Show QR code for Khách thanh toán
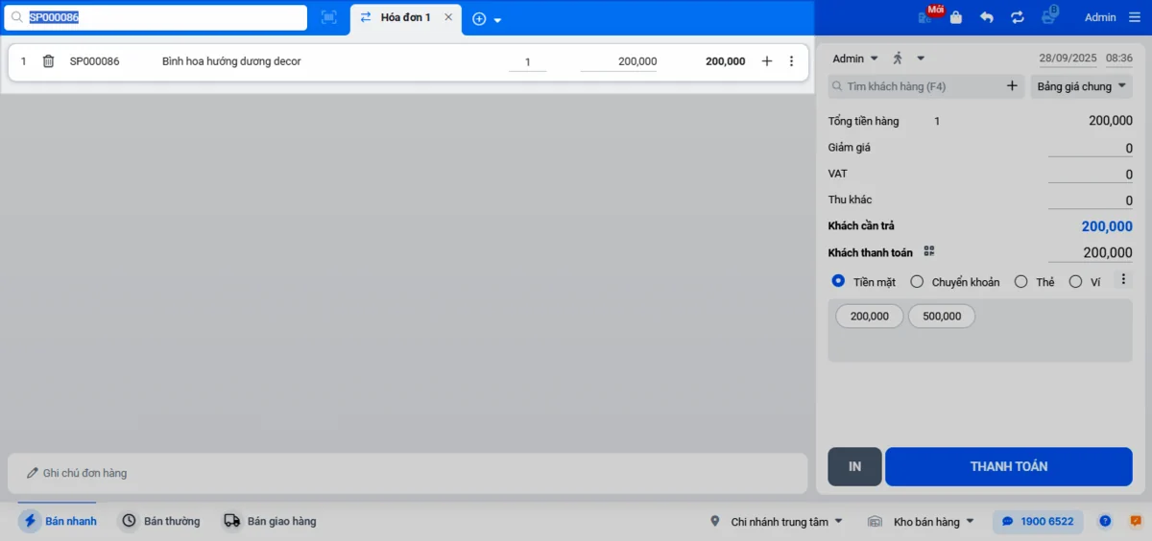Image resolution: width=1152 pixels, height=541 pixels. pyautogui.click(x=929, y=251)
